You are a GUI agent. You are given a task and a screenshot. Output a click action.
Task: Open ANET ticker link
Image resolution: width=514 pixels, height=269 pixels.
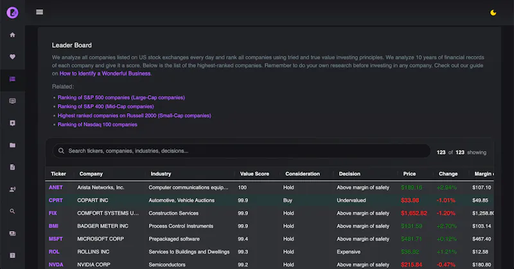click(56, 187)
